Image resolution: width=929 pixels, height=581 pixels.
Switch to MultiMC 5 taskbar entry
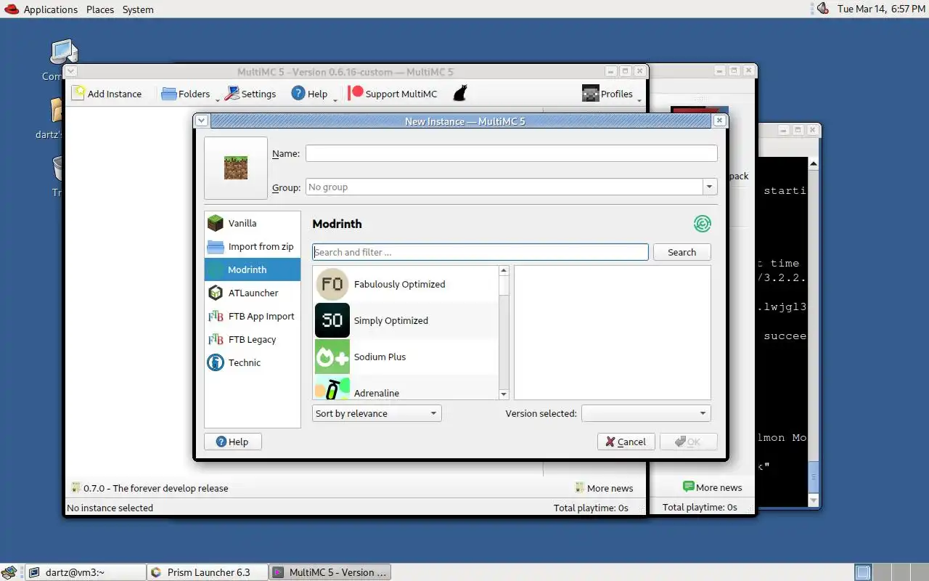click(330, 572)
